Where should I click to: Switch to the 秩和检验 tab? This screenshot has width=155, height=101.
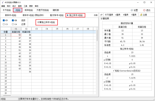pyautogui.click(x=29, y=10)
